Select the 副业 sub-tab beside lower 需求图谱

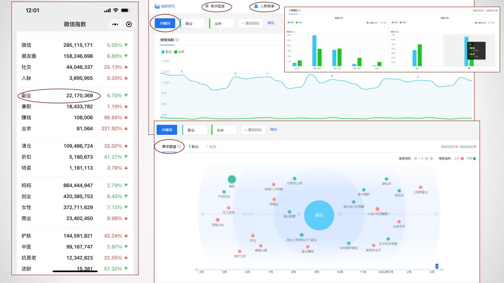pyautogui.click(x=195, y=147)
